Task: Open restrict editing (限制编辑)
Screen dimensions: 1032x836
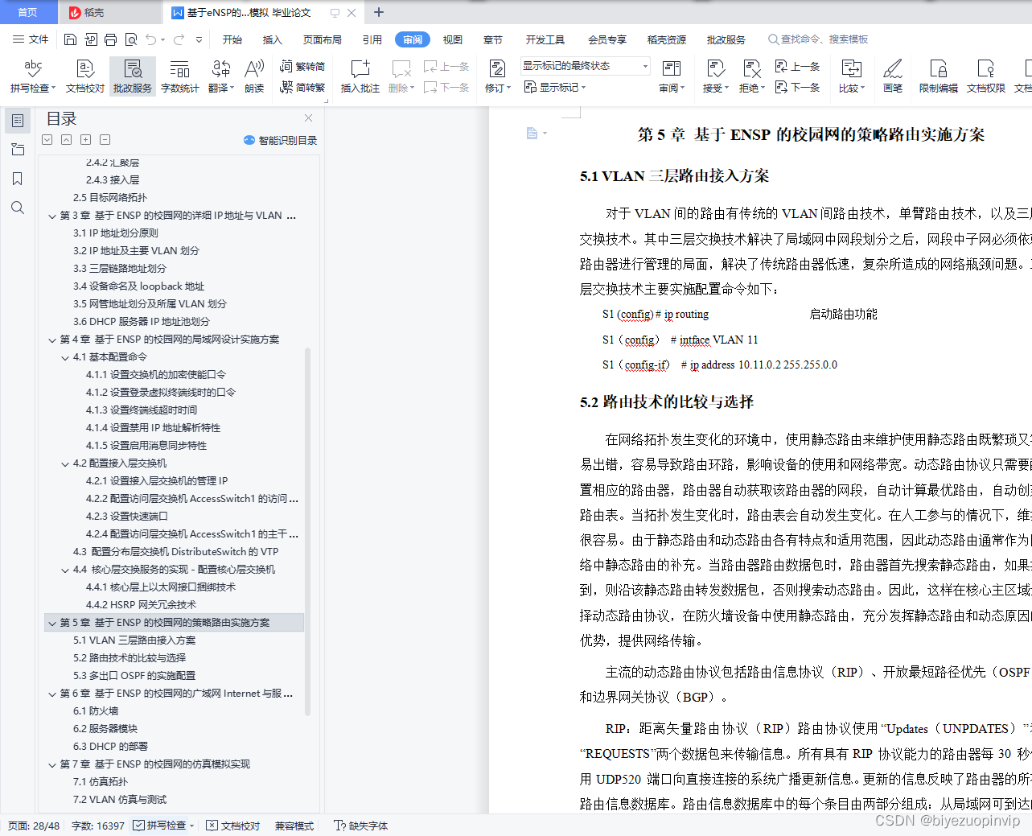Action: [939, 76]
